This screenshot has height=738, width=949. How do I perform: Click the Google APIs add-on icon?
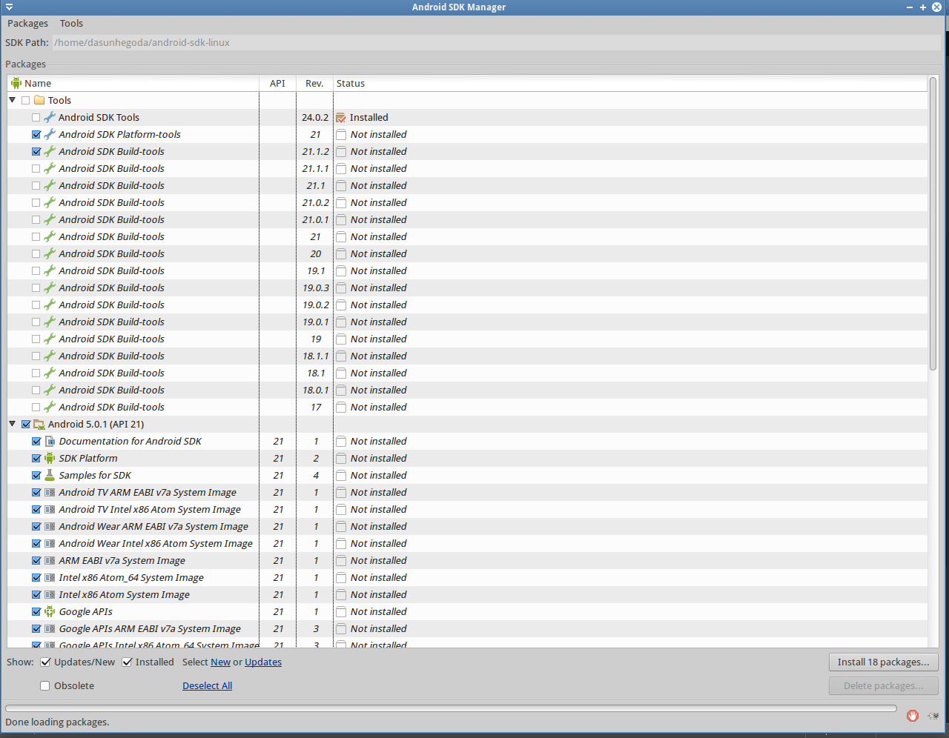[50, 611]
